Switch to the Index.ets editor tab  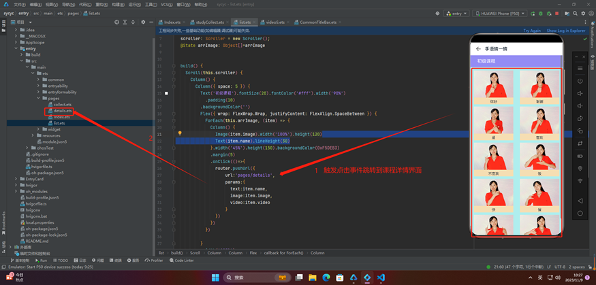pyautogui.click(x=172, y=22)
